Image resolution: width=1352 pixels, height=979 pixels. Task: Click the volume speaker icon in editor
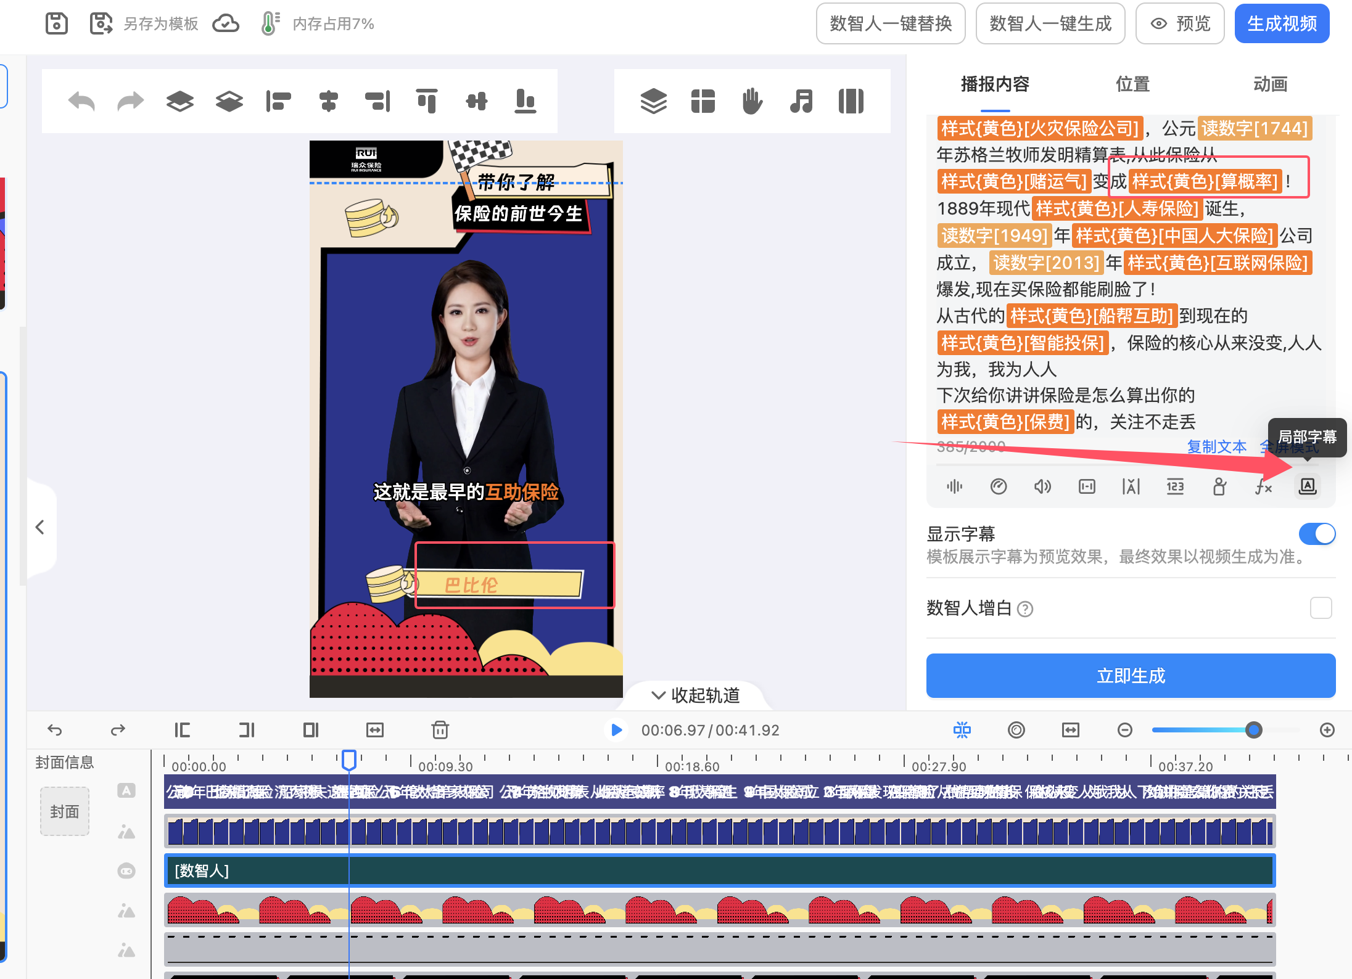point(1042,486)
